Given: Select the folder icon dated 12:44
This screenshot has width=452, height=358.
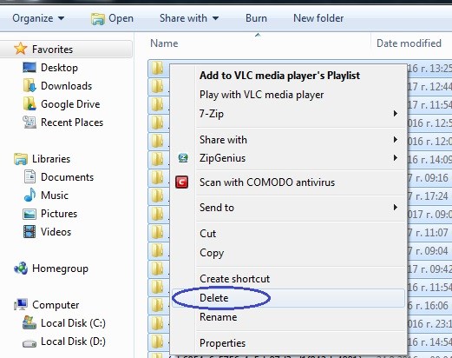Looking at the screenshot, I should tap(158, 86).
